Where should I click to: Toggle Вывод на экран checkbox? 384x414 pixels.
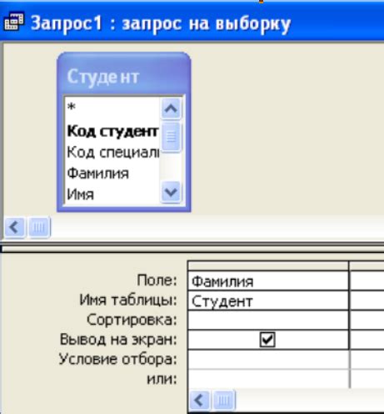267,340
